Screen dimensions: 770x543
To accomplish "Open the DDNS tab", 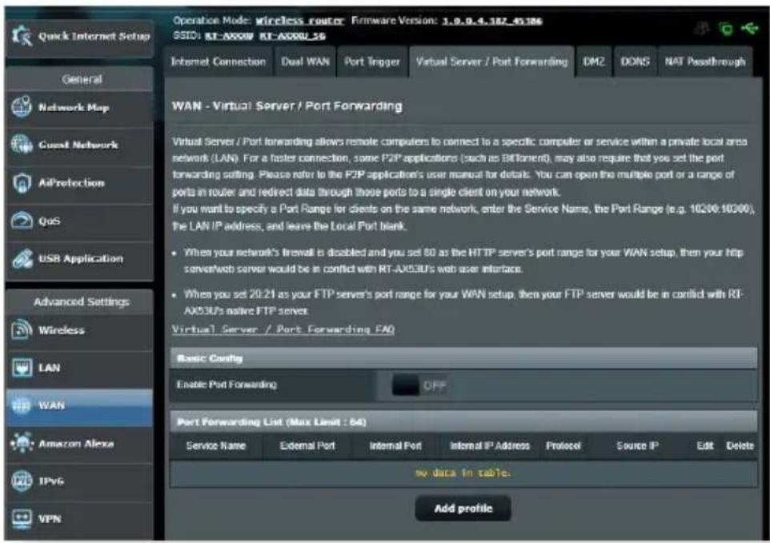I will 635,62.
